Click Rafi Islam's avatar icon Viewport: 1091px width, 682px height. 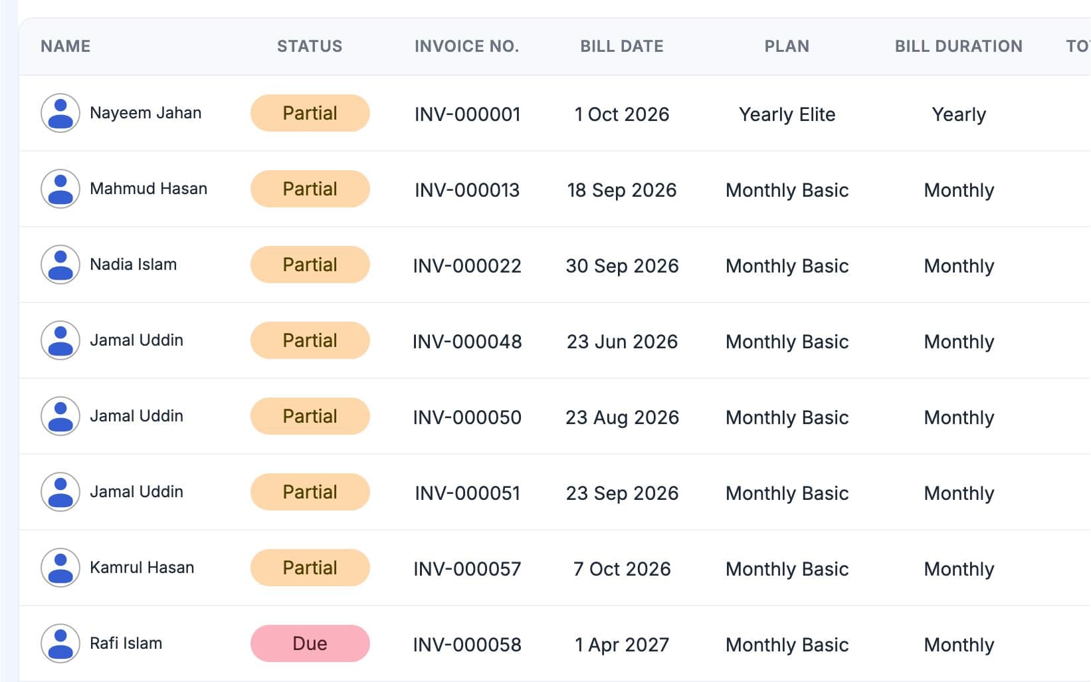click(60, 643)
